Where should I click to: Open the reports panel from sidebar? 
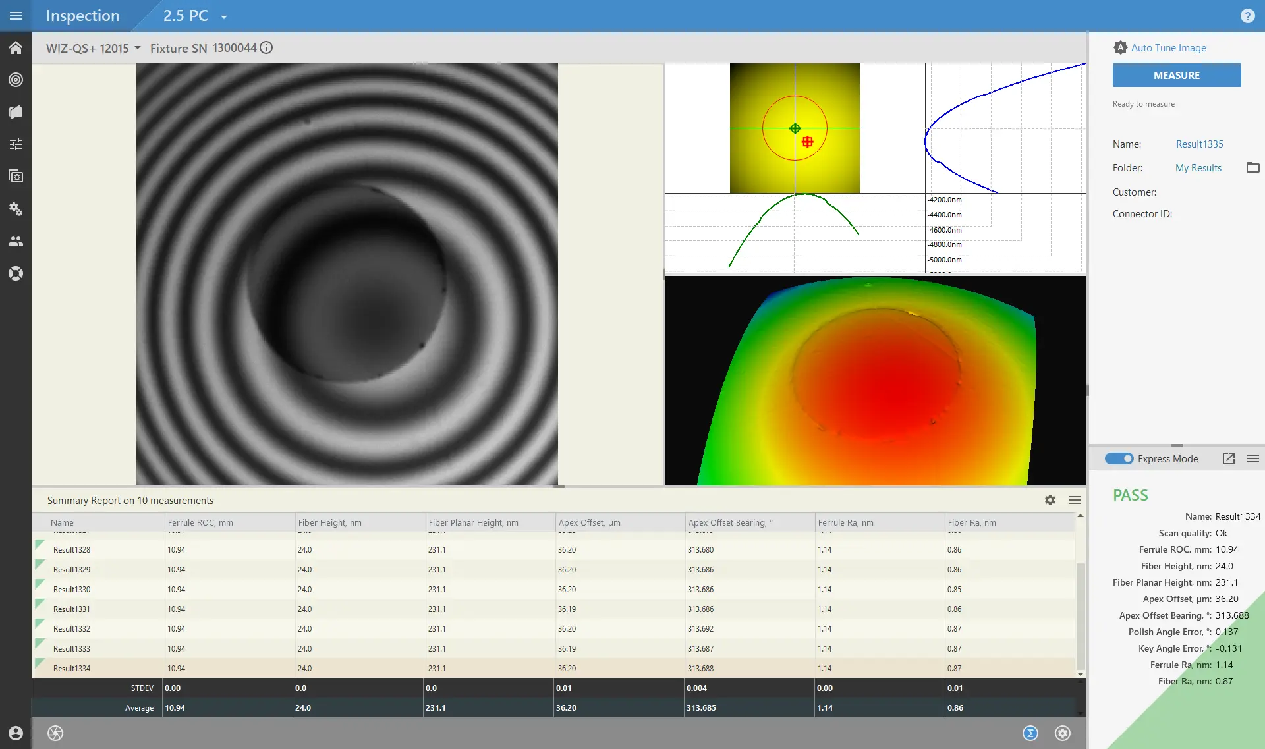click(x=16, y=112)
